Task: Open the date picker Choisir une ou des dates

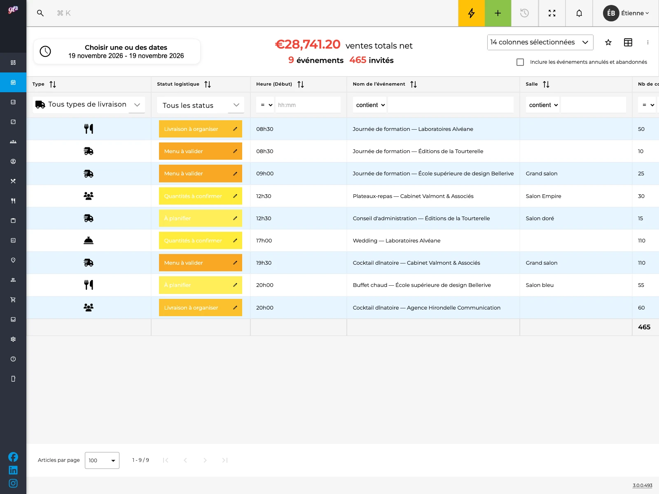Action: (117, 51)
